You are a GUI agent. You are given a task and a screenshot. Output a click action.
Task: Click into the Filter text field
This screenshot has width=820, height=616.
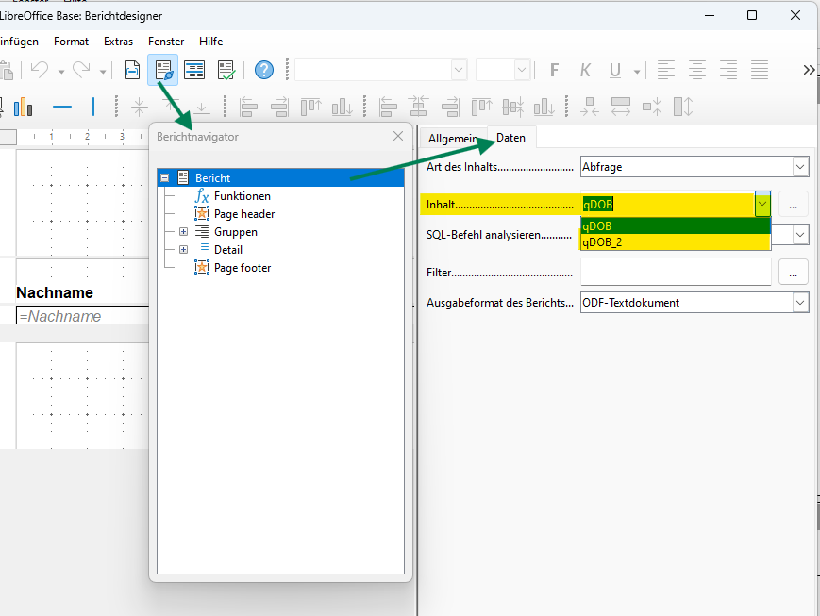click(675, 272)
